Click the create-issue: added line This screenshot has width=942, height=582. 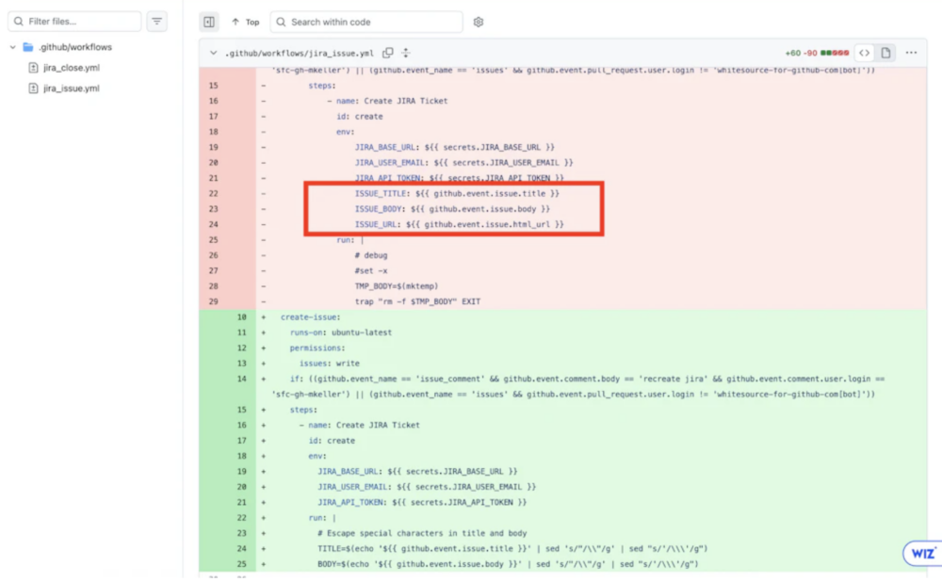(x=311, y=317)
